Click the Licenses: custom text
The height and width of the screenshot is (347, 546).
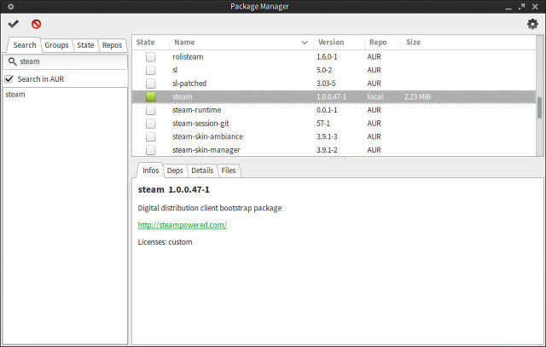(x=165, y=242)
